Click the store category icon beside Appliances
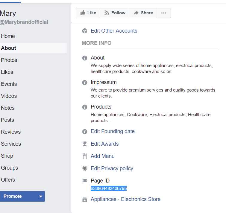Screen dimensions: 226x213 pos(85,200)
